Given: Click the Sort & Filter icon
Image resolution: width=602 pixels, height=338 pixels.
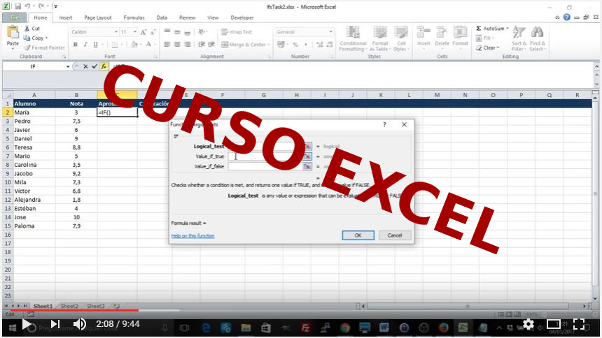Looking at the screenshot, I should click(x=519, y=38).
